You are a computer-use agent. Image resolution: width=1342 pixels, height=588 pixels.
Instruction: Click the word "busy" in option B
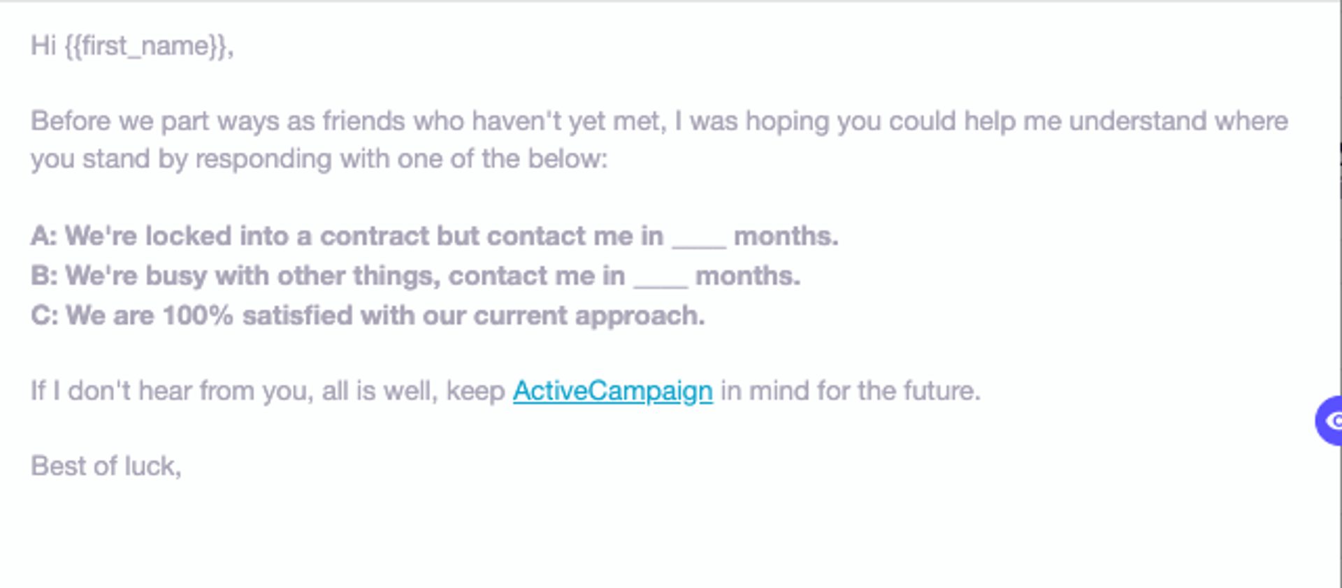tap(176, 276)
